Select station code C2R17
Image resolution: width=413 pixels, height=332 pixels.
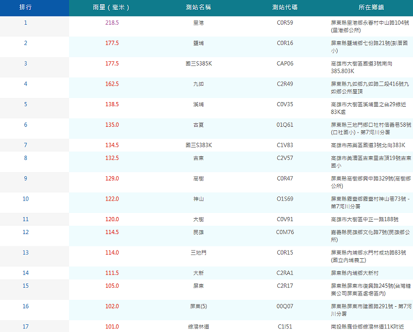pyautogui.click(x=285, y=286)
